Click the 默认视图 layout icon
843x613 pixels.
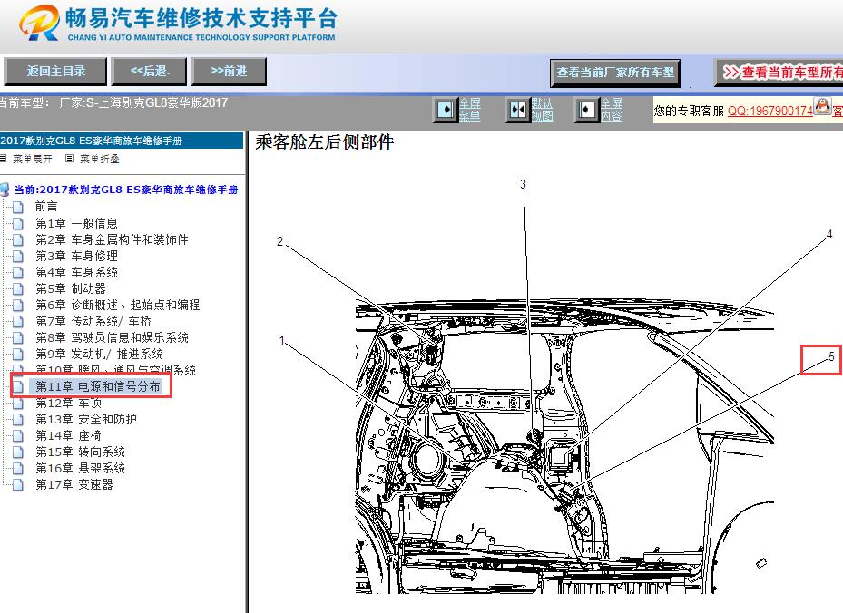518,110
